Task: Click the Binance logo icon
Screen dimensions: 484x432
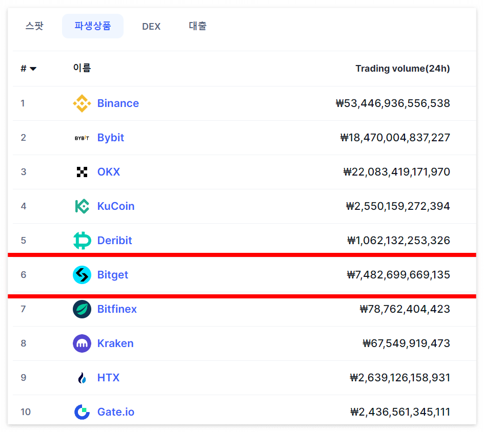Action: 82,103
